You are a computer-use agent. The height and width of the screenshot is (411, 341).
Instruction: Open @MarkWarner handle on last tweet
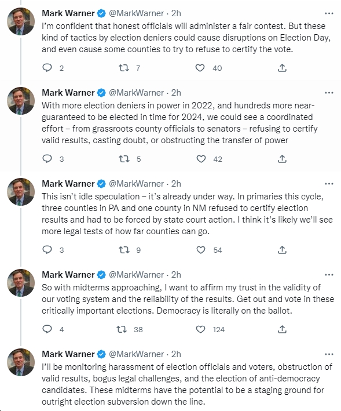coord(136,354)
